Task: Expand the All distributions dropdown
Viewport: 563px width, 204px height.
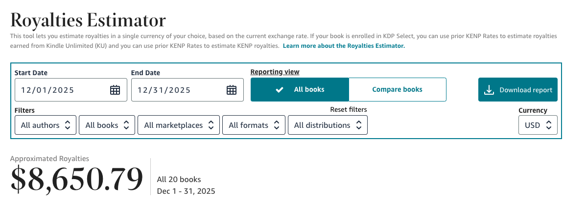Action: coord(328,125)
